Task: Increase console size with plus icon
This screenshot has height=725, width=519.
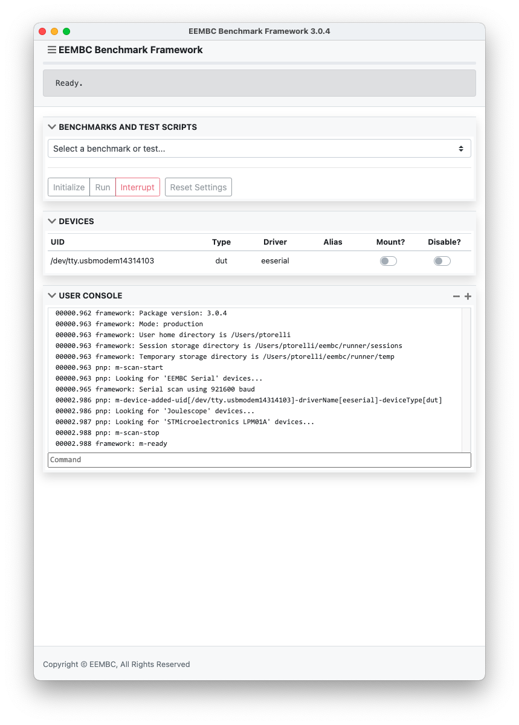Action: pos(468,296)
